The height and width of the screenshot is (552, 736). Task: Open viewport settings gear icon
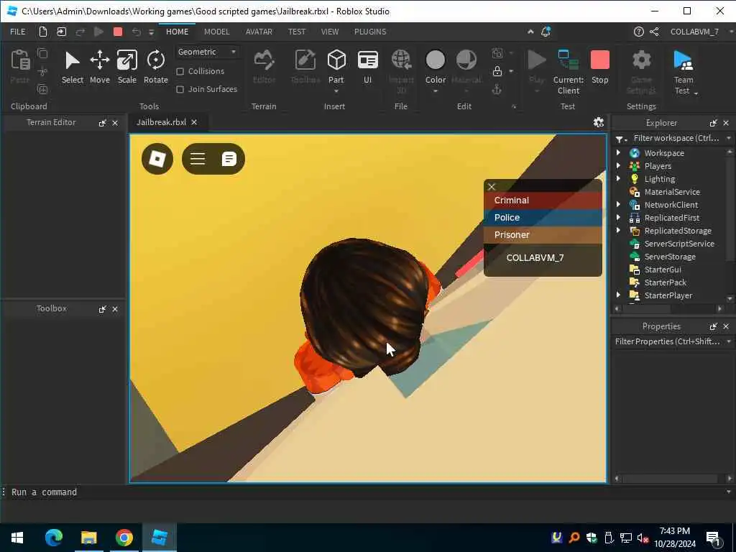point(598,122)
